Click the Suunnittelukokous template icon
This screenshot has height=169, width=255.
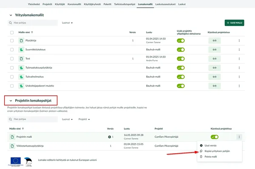tap(21, 50)
